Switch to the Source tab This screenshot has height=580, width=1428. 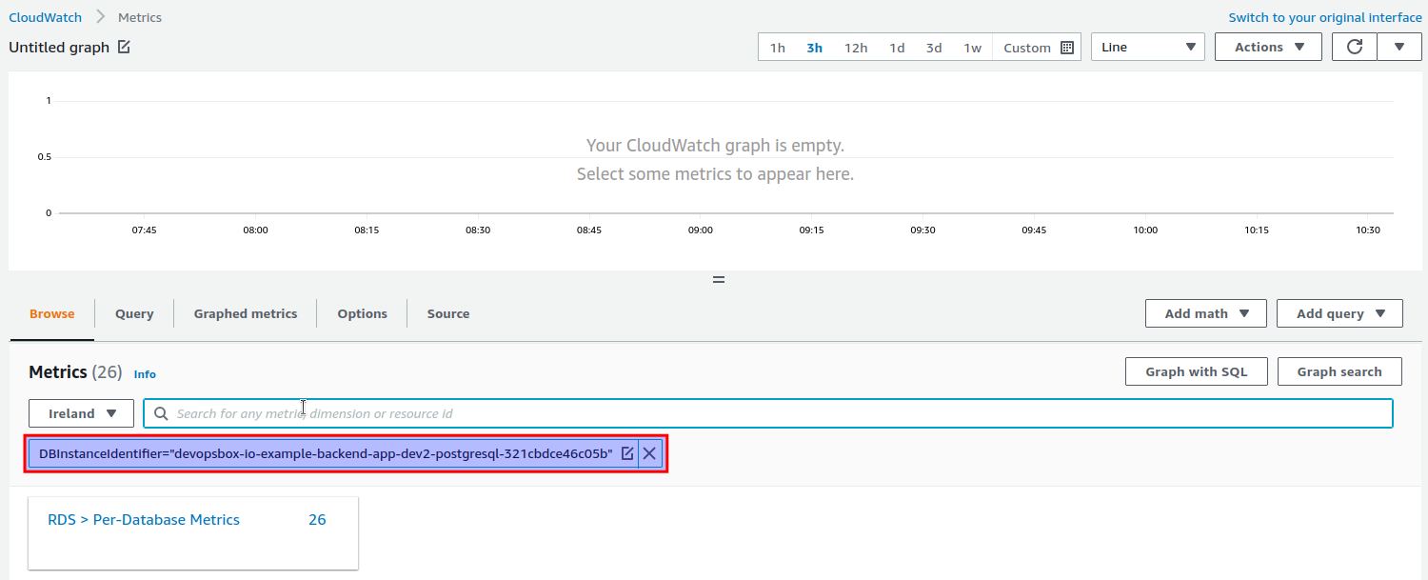[x=447, y=312]
